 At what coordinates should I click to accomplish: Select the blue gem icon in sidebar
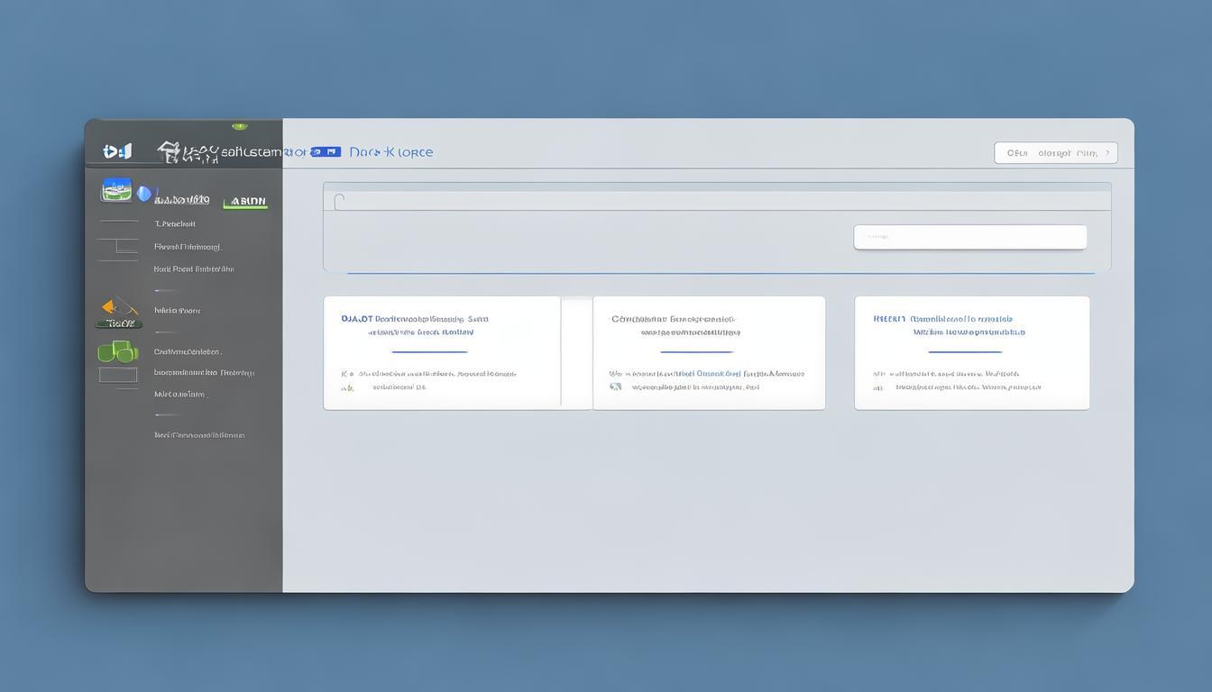[144, 193]
